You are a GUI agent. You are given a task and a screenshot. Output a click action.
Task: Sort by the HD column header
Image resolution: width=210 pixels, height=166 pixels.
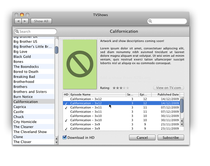coord(66,95)
